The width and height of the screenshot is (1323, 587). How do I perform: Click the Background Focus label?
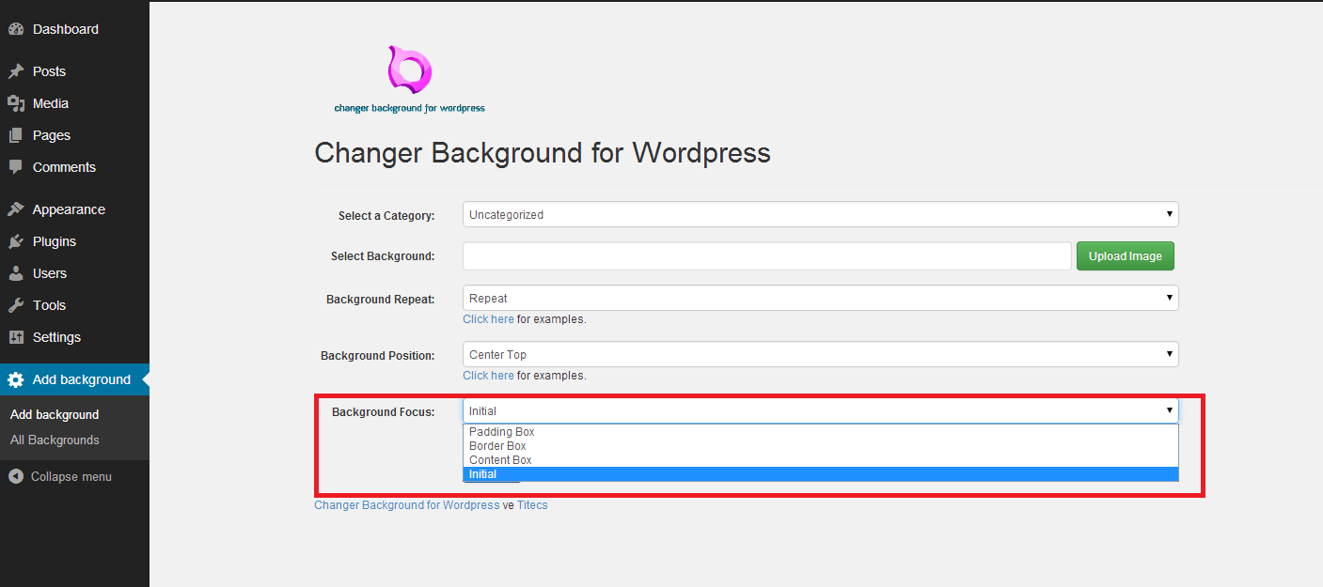[384, 412]
